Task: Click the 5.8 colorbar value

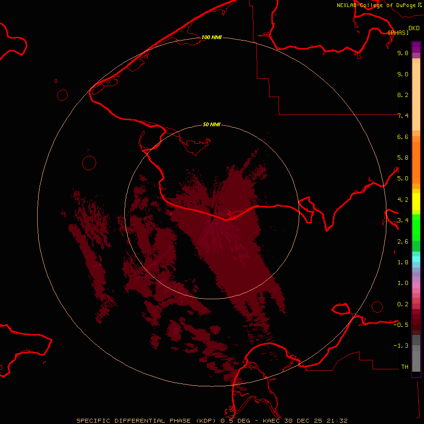Action: coord(403,158)
